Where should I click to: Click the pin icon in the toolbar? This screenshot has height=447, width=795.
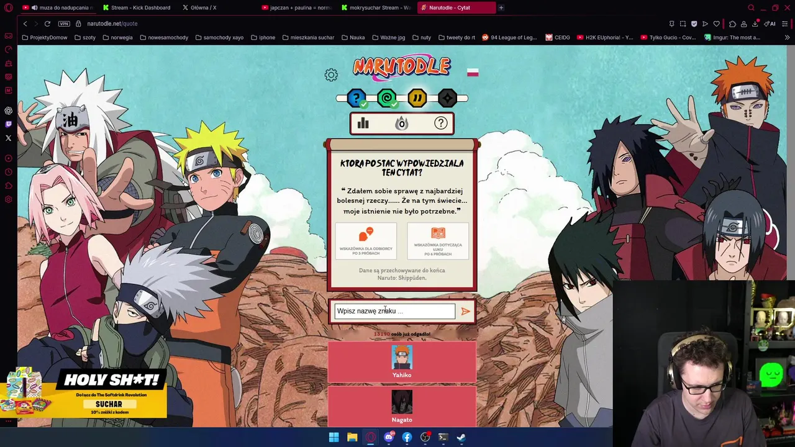coord(671,24)
